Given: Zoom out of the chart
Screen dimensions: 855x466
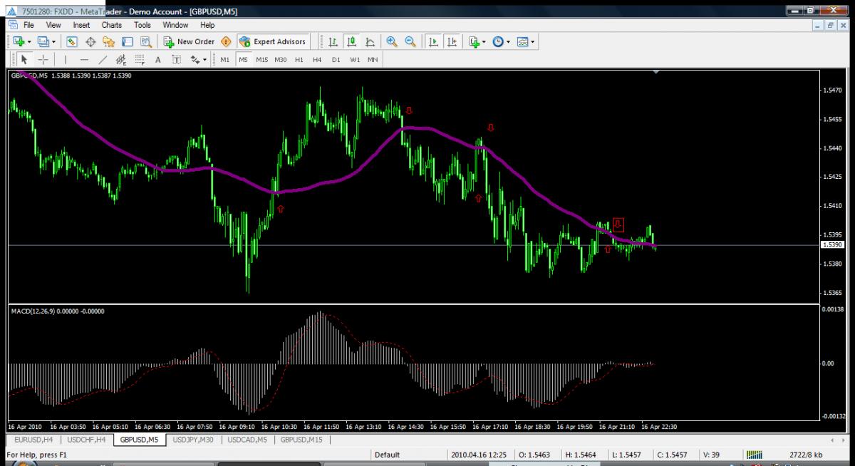Looking at the screenshot, I should pos(410,41).
